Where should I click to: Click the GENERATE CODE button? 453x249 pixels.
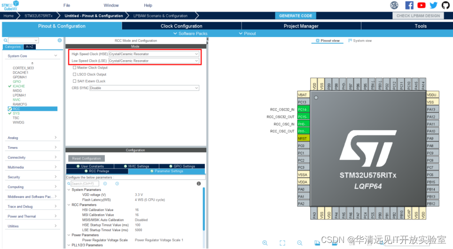(295, 16)
